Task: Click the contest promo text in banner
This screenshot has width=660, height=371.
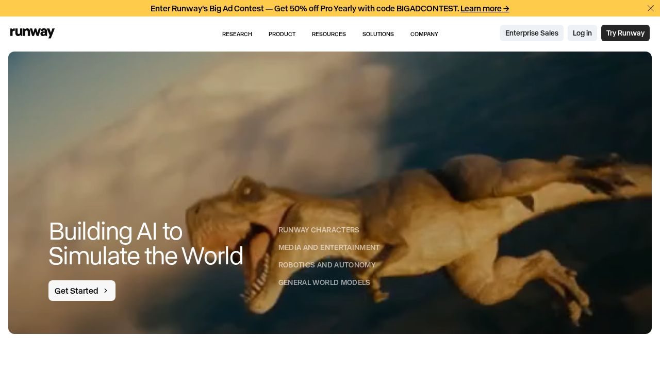Action: [305, 8]
